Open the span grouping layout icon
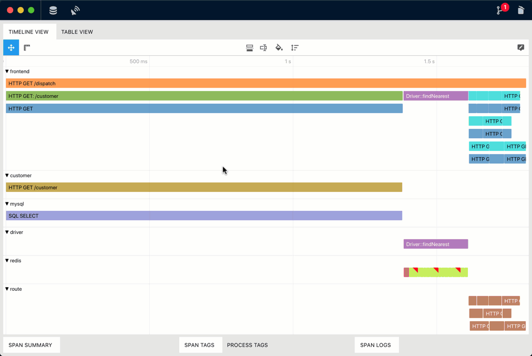 pyautogui.click(x=249, y=47)
